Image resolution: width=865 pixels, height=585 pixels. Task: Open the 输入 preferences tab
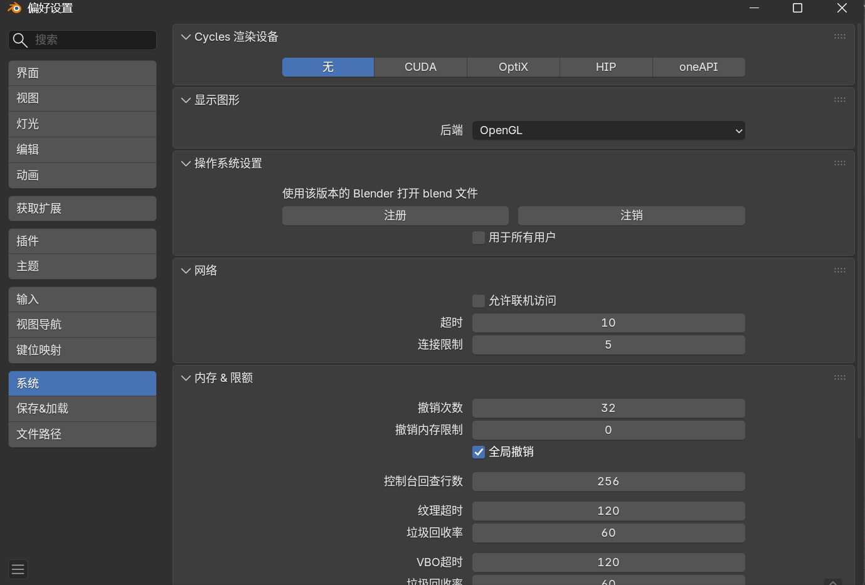pyautogui.click(x=82, y=299)
